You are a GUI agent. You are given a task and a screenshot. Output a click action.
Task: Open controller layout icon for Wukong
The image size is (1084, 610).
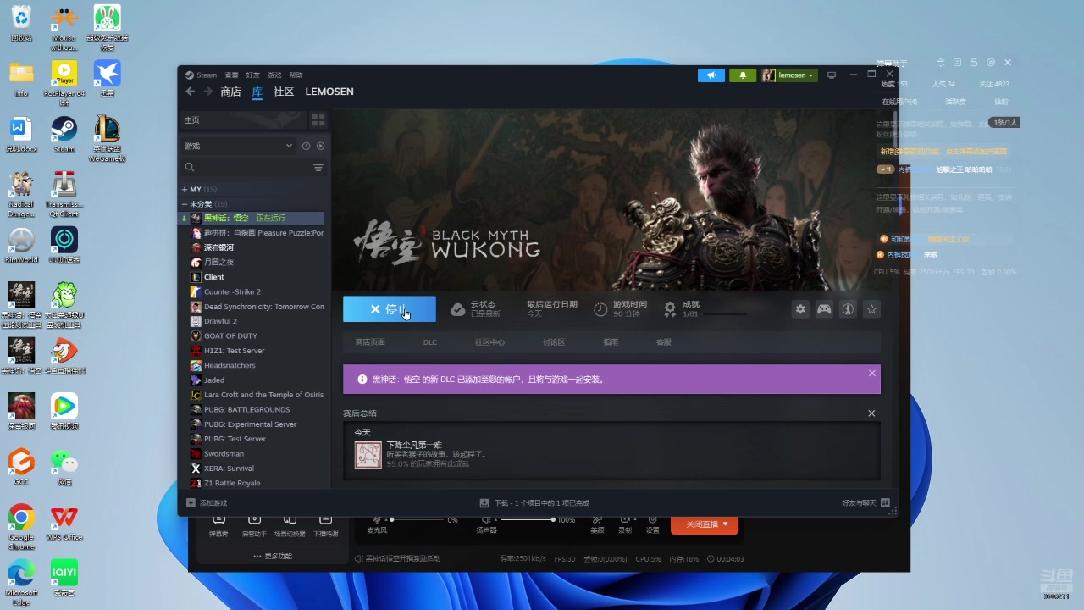coord(824,309)
